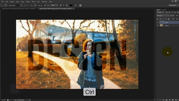Image resolution: width=179 pixels, height=101 pixels.
Task: Select the design layer name
Action: tap(166, 22)
